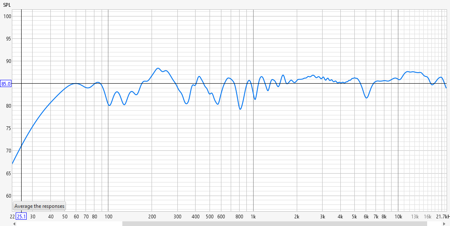Click the 100 frequency axis label

click(108, 216)
